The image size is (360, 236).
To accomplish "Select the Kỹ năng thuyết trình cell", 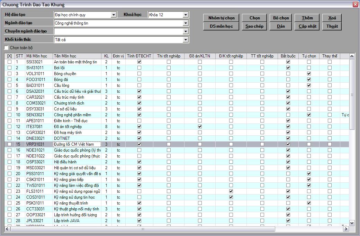I will (77, 203).
